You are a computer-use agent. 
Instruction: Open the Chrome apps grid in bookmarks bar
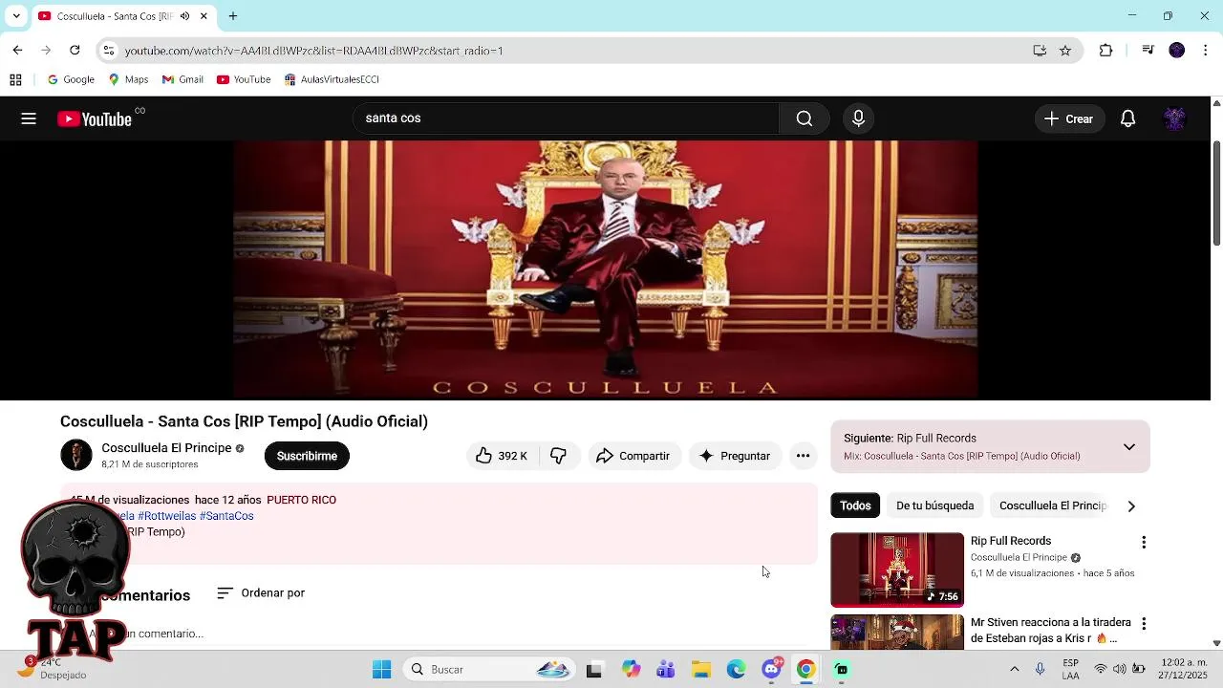coord(15,79)
